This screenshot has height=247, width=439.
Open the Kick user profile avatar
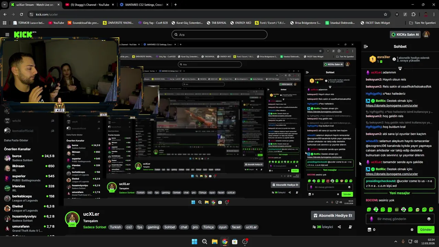coord(426,35)
